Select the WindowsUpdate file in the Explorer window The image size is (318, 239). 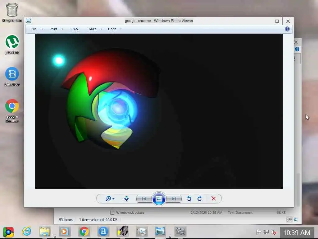click(130, 213)
